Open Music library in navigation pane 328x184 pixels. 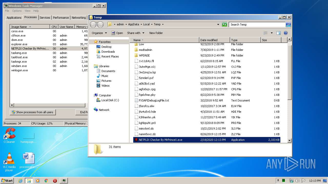pyautogui.click(x=105, y=76)
